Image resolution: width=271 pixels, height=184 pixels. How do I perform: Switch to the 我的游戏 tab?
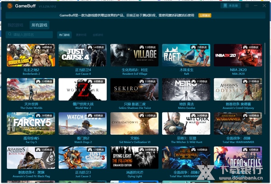click(15, 25)
